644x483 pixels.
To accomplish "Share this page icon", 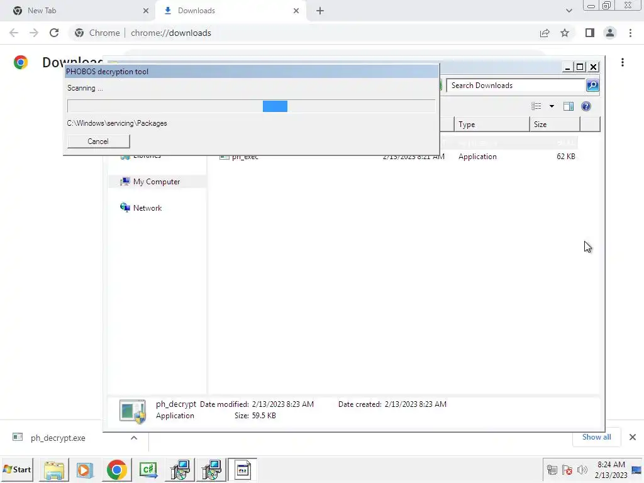I will pos(545,33).
